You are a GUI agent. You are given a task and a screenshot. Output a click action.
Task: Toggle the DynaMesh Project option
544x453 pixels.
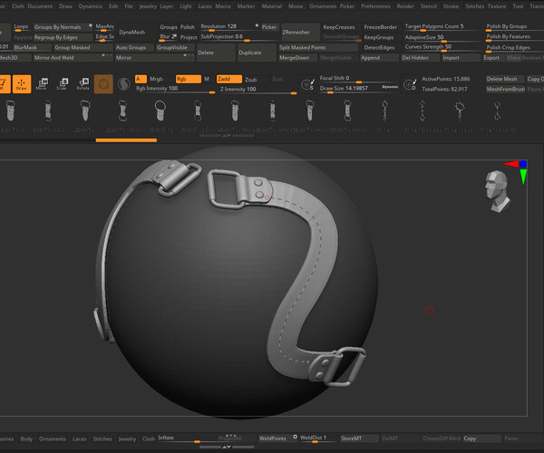pyautogui.click(x=189, y=37)
